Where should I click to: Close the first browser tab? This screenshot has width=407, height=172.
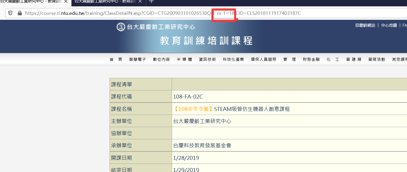click(66, 1)
